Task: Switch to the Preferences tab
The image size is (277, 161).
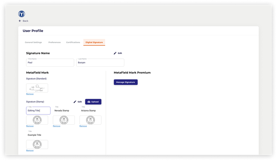Action: coord(54,42)
